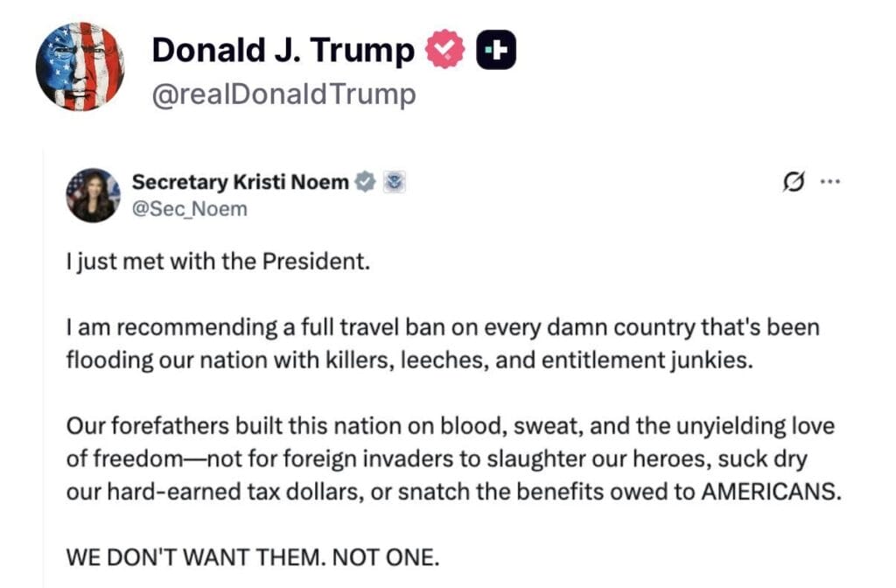Click the word AMERICANS in the post

pyautogui.click(x=771, y=491)
